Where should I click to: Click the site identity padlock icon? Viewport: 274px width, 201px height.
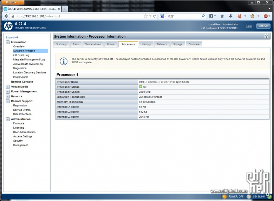click(x=13, y=16)
